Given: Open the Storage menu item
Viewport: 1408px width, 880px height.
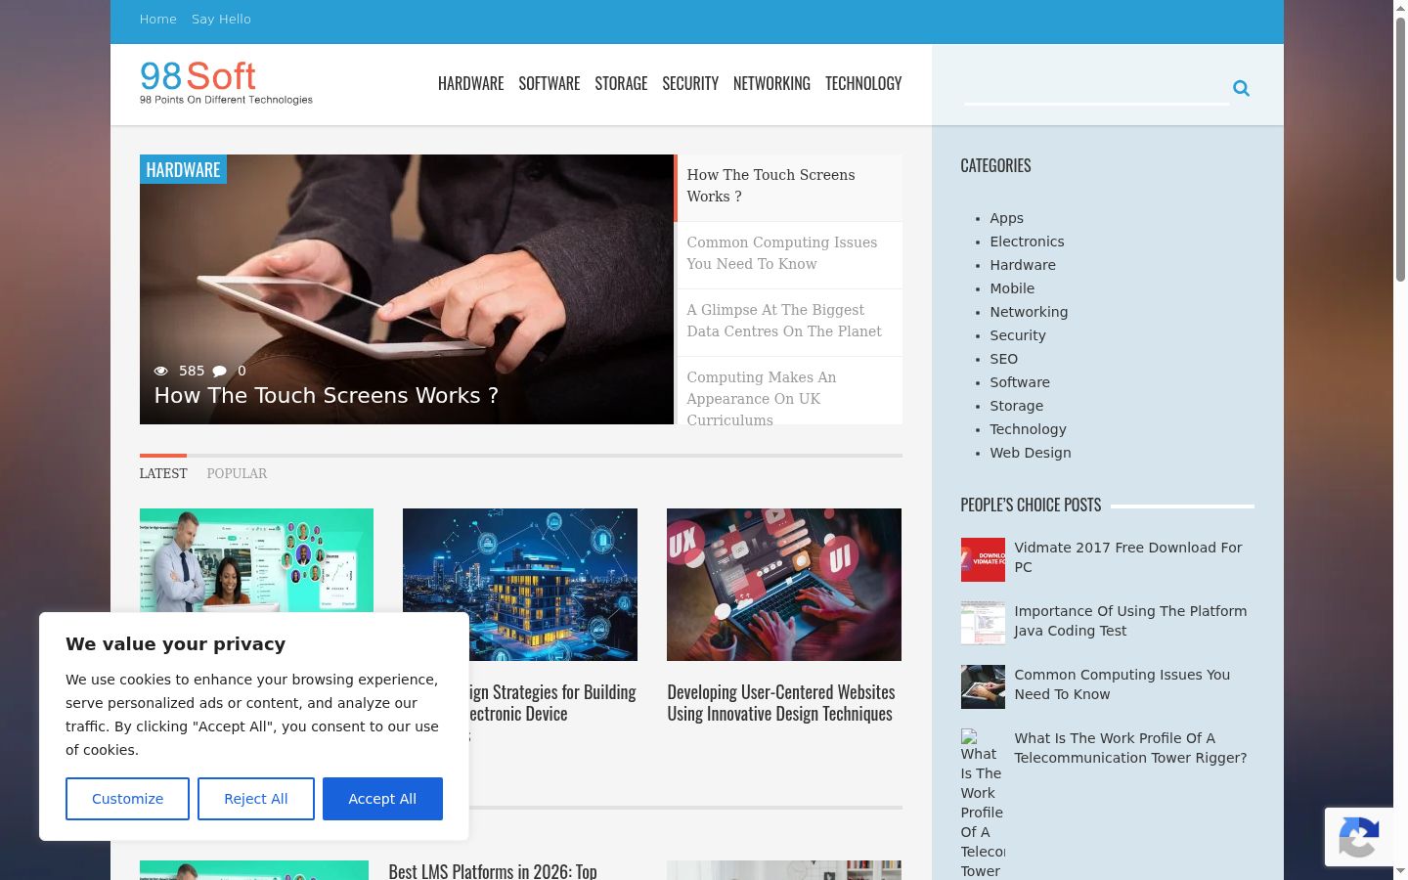Looking at the screenshot, I should coord(621,83).
